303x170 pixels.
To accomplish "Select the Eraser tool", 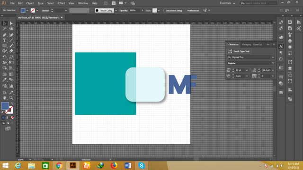I will pos(11,51).
